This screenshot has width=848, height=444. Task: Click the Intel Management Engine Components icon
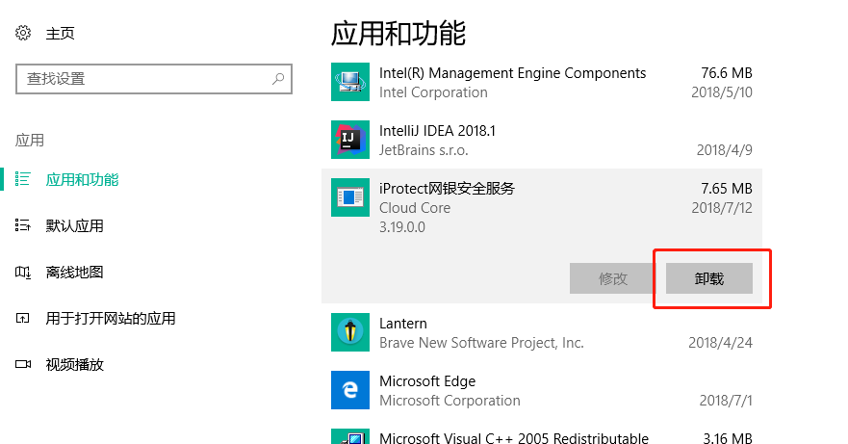click(350, 82)
